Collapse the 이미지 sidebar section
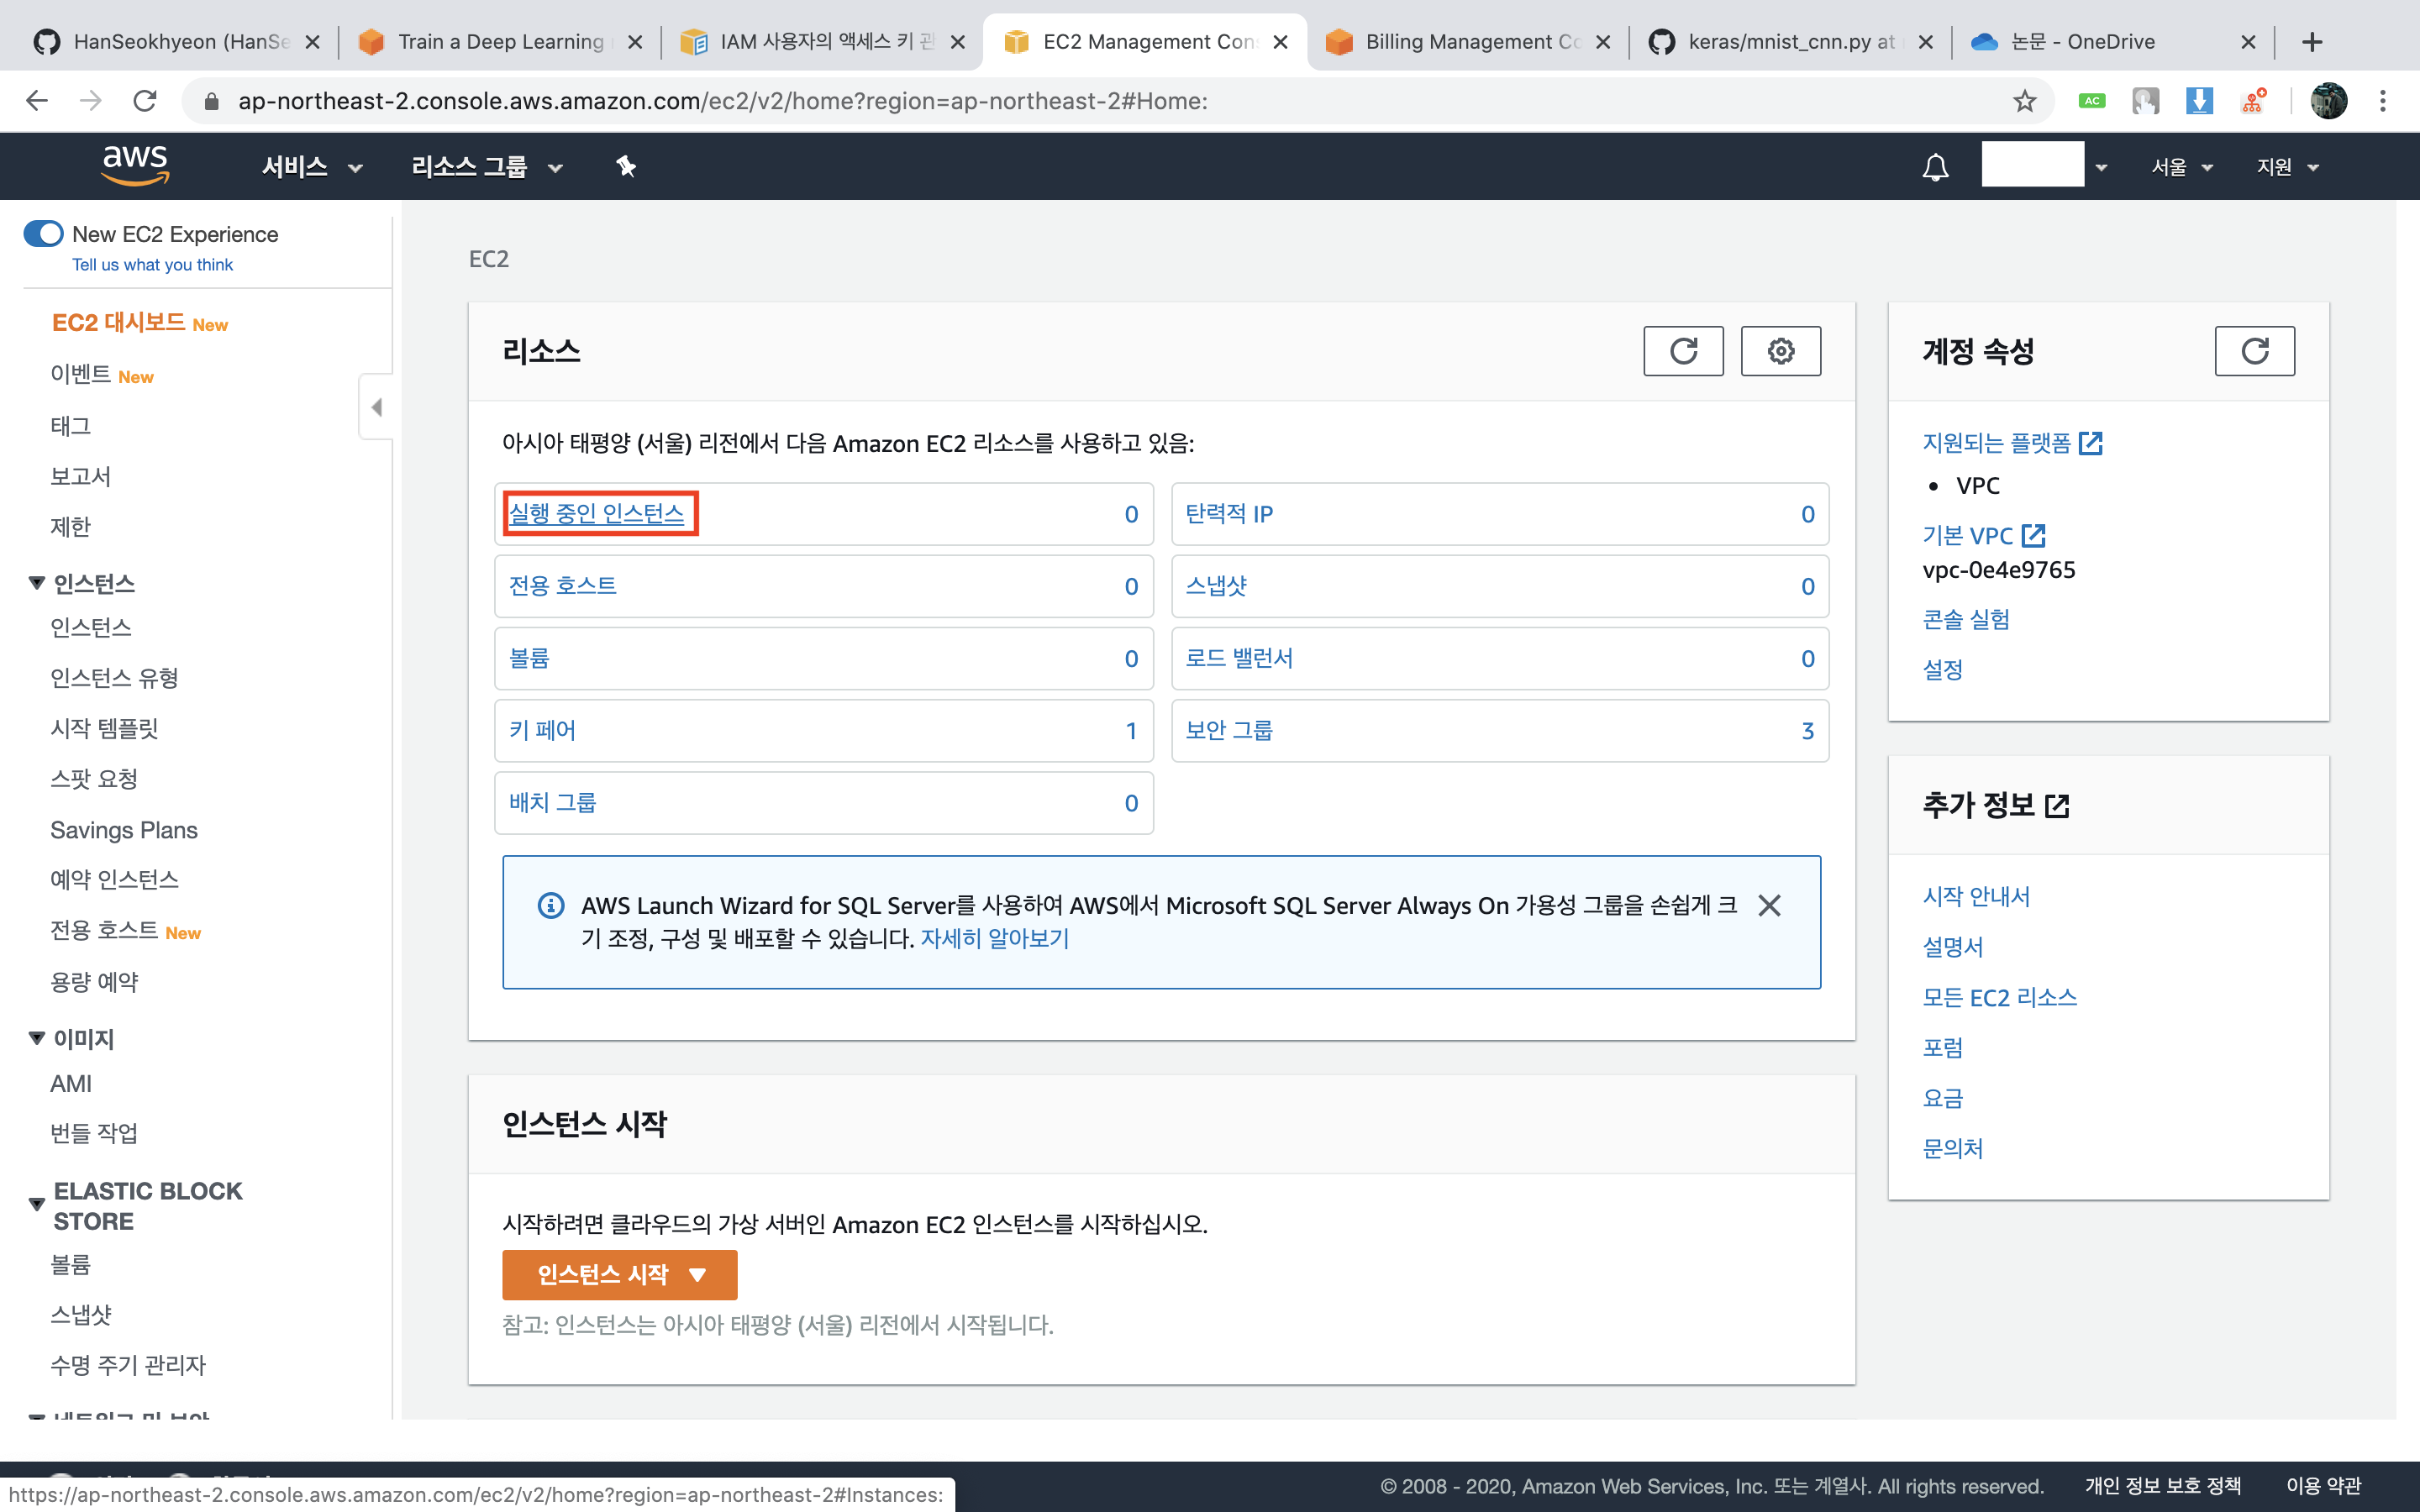Viewport: 2420px width, 1512px height. (37, 1039)
